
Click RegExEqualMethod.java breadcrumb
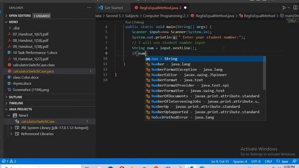(x=215, y=16)
